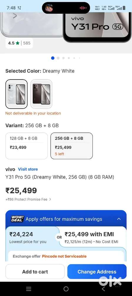Select the 128 GB + 8 GB variant
132x296 pixels.
click(27, 146)
